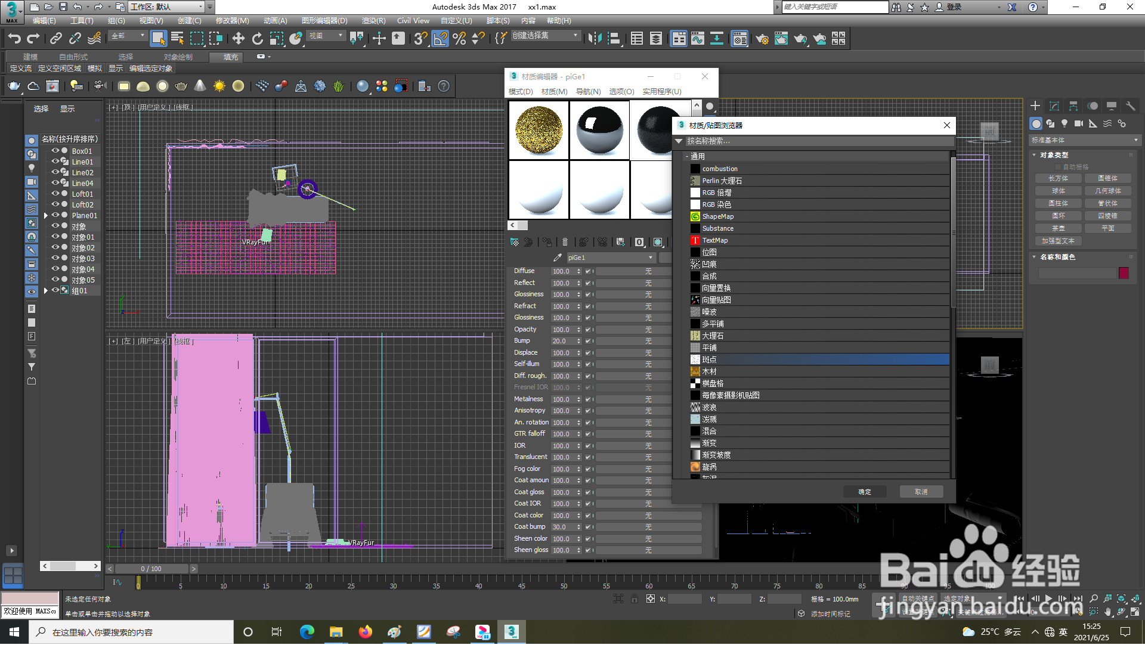Click the Mirror tool icon
The width and height of the screenshot is (1145, 645).
click(x=594, y=39)
